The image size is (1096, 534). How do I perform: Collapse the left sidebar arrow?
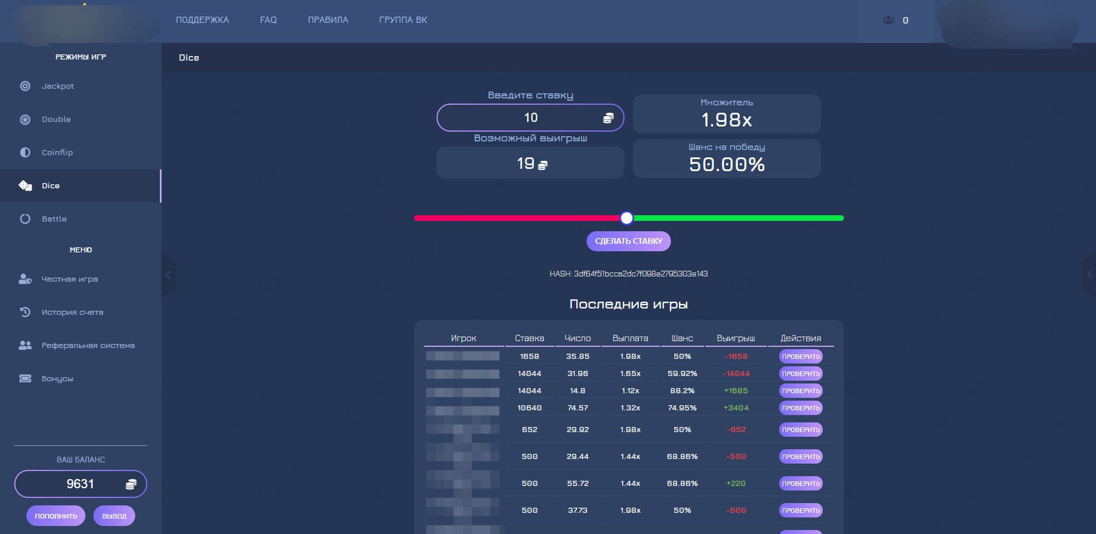point(168,275)
